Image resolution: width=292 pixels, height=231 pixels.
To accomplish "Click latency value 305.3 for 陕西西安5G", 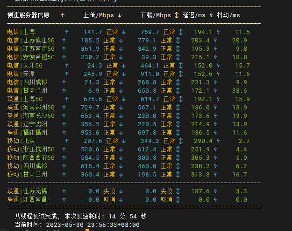I will pos(200,157).
